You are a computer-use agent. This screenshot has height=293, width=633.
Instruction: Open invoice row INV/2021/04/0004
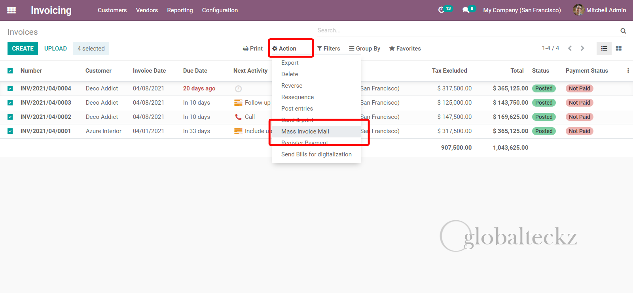[x=46, y=88]
